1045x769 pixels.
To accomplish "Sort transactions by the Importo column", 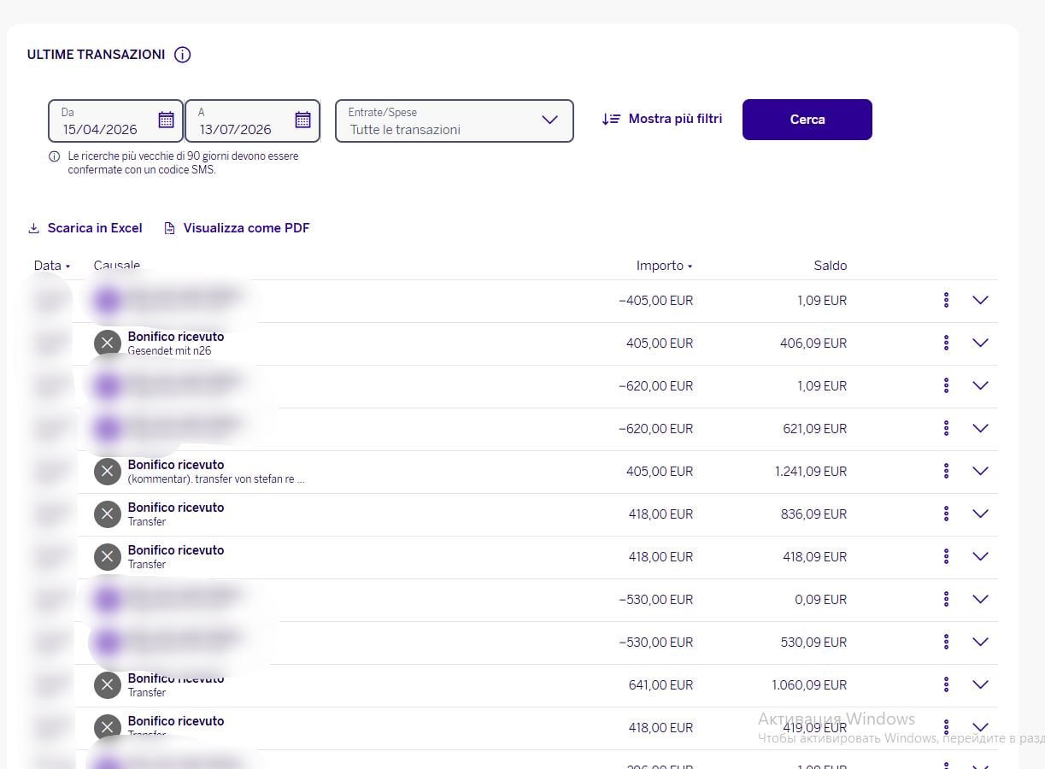I will coord(664,266).
